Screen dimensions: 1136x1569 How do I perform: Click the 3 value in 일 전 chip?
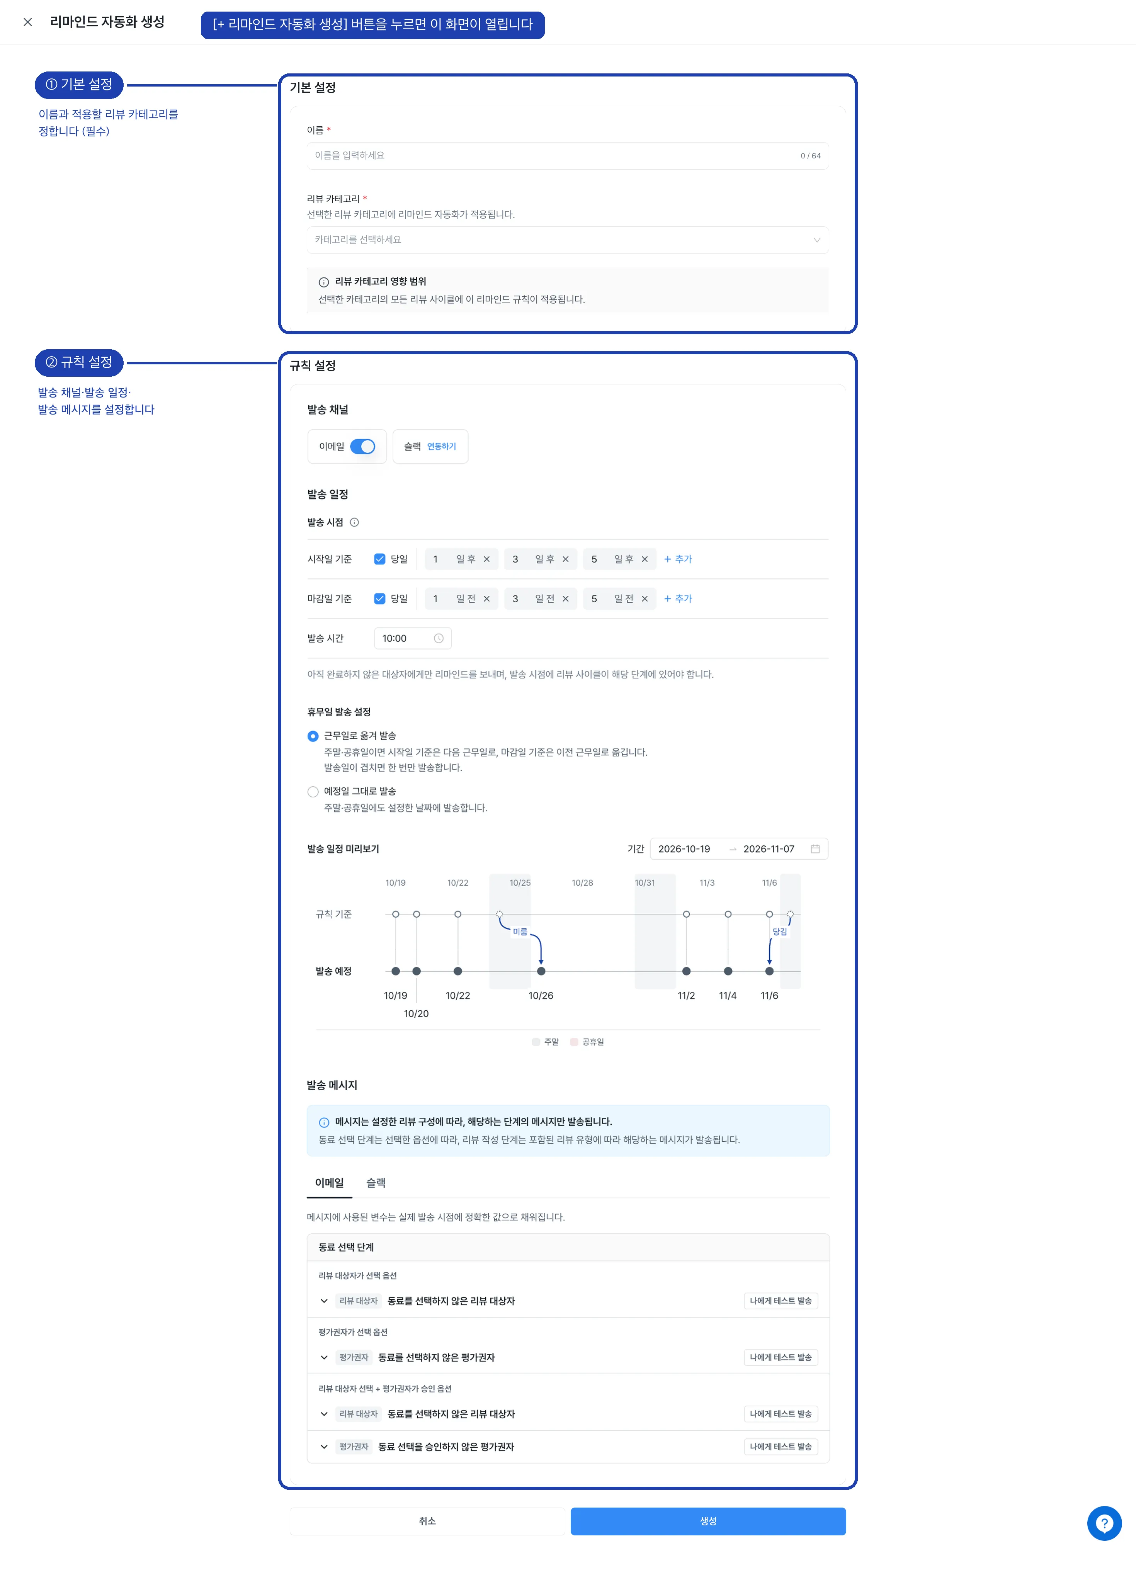click(x=515, y=599)
